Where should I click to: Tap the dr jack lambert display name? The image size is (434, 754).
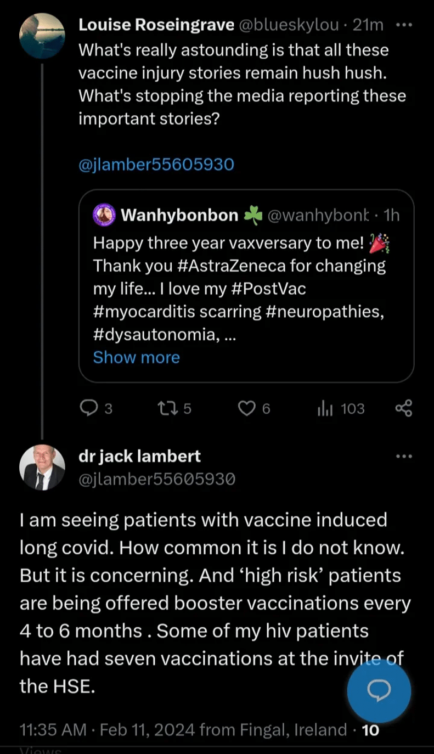tap(140, 456)
